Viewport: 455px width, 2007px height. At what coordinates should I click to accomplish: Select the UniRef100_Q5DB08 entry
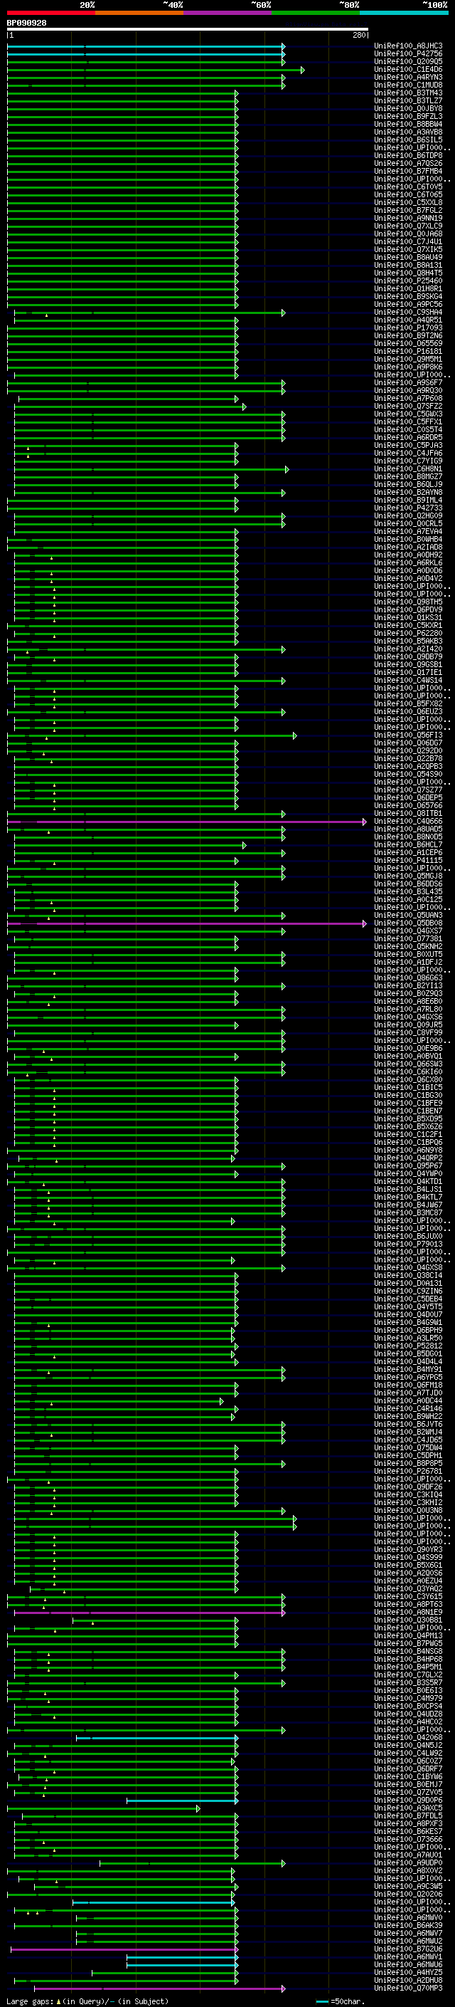(x=408, y=924)
